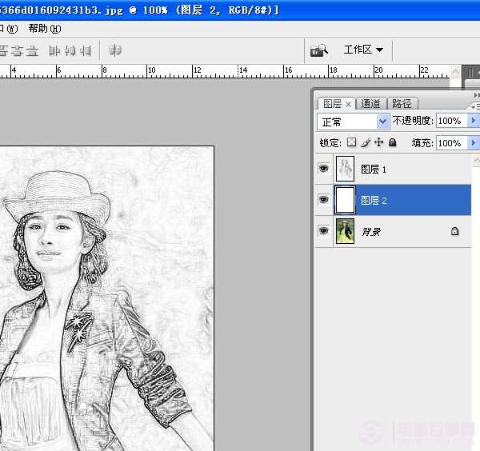
Task: Switch to the 通道 tab
Action: 370,104
